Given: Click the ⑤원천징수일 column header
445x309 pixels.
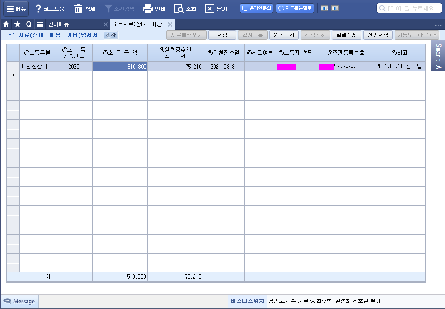Looking at the screenshot, I should point(224,53).
